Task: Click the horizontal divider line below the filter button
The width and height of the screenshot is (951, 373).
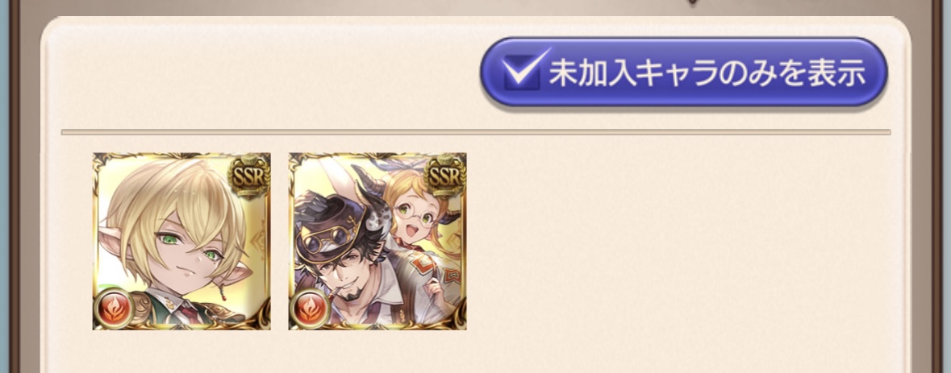Action: 476,131
